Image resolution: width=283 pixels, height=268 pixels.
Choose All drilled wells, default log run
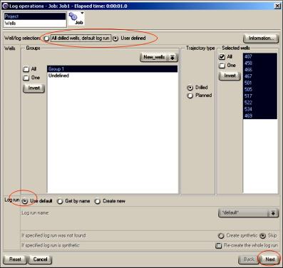pyautogui.click(x=46, y=38)
